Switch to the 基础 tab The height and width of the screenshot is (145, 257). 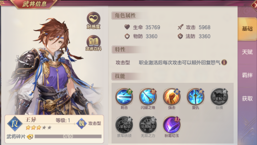pyautogui.click(x=247, y=29)
